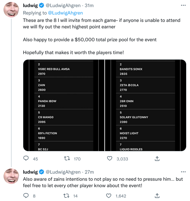Open ludwig's profile picture on first tweet
The image size is (190, 201).
(11, 10)
